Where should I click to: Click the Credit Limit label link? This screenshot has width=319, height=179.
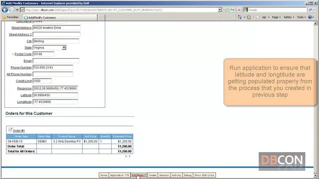click(23, 81)
